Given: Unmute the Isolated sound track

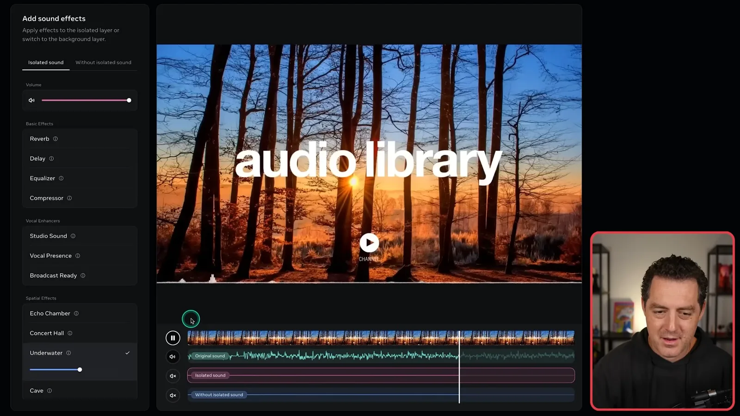Looking at the screenshot, I should [x=173, y=376].
